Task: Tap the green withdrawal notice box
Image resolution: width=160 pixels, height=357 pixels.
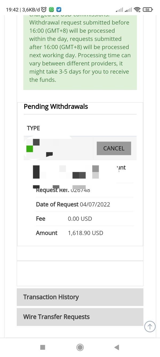Action: point(80,51)
